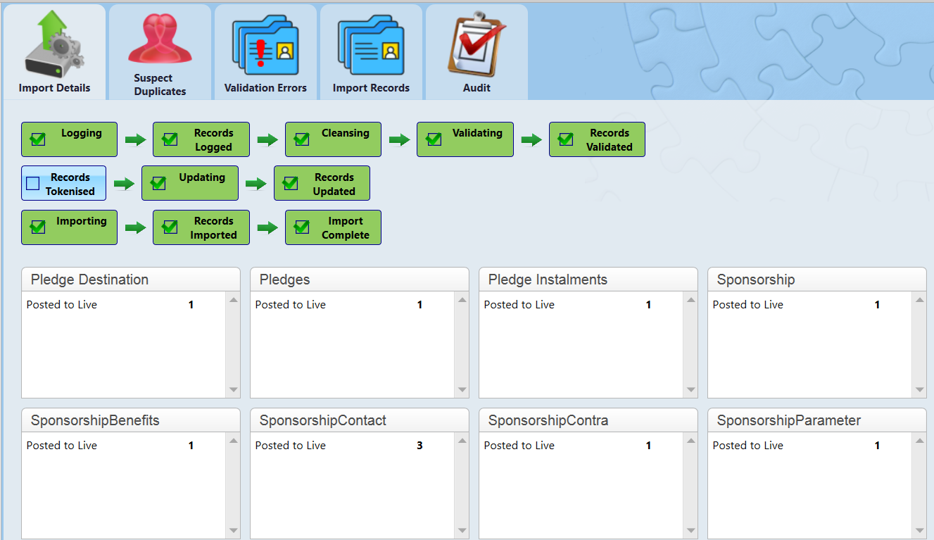
Task: Select Posted to Live in Pledges
Action: (x=291, y=305)
